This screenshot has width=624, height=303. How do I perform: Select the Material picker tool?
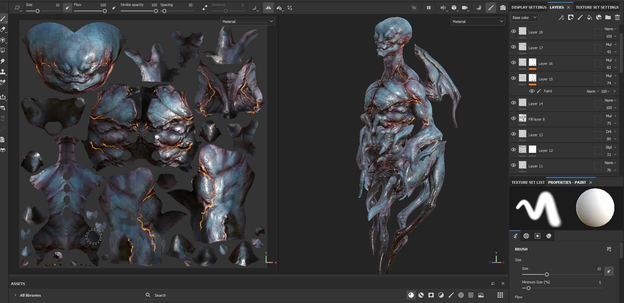coord(3,82)
